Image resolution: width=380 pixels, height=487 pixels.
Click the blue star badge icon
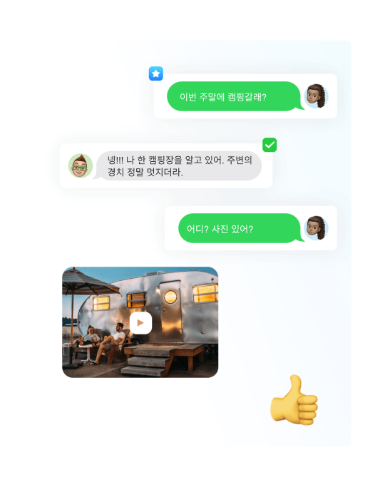pos(156,73)
